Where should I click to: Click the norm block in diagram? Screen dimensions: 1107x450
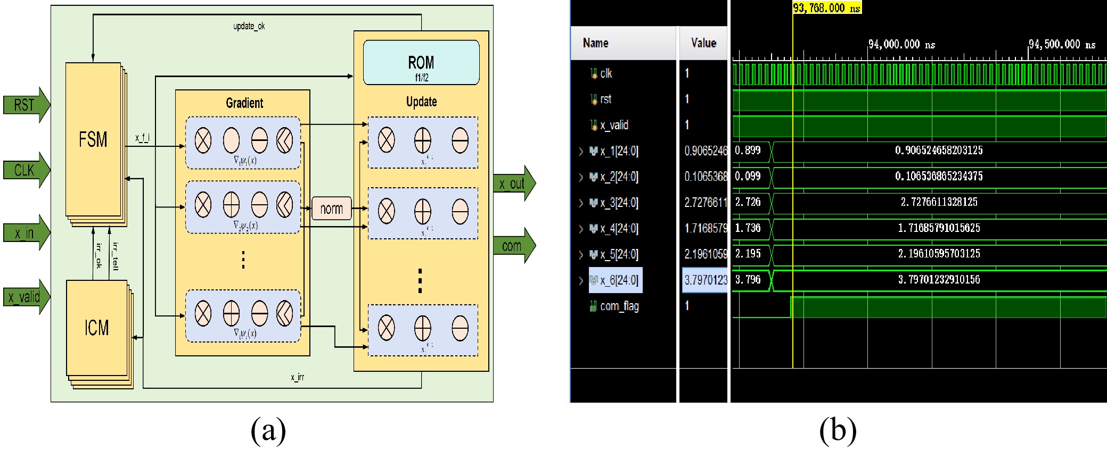pyautogui.click(x=331, y=209)
